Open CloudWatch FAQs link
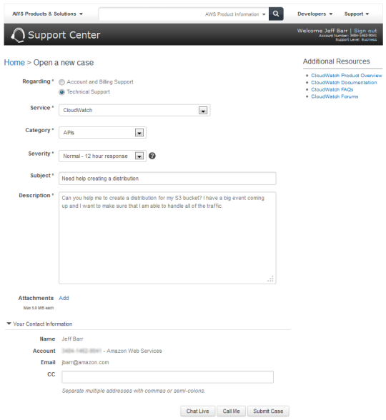 [x=332, y=89]
